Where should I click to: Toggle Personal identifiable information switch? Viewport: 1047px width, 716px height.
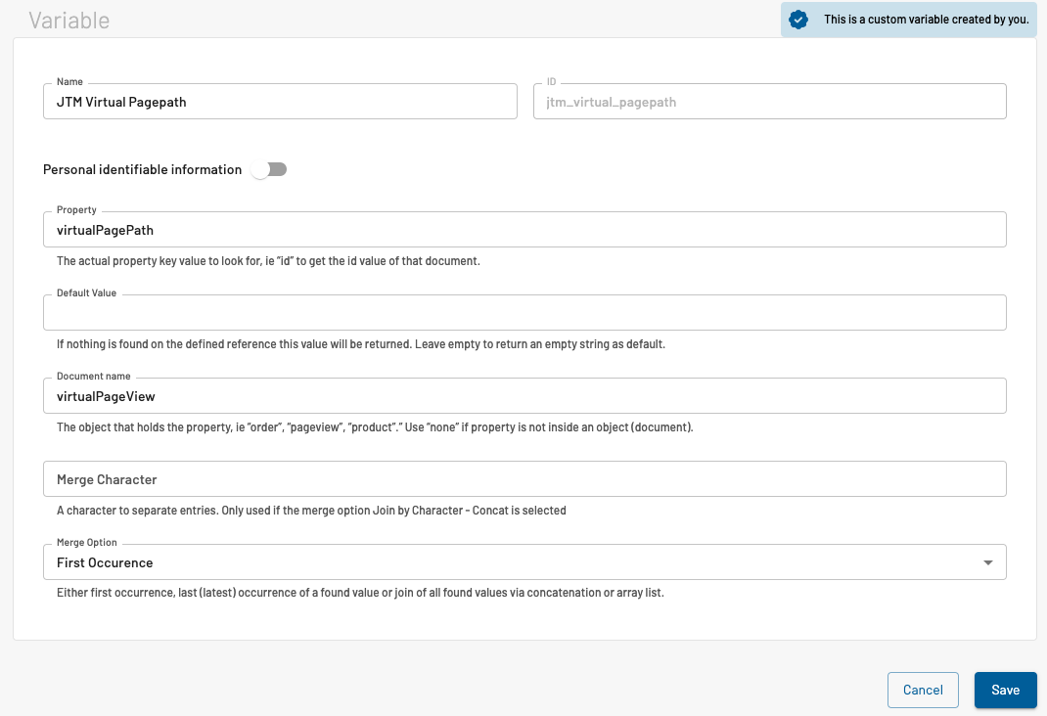269,169
